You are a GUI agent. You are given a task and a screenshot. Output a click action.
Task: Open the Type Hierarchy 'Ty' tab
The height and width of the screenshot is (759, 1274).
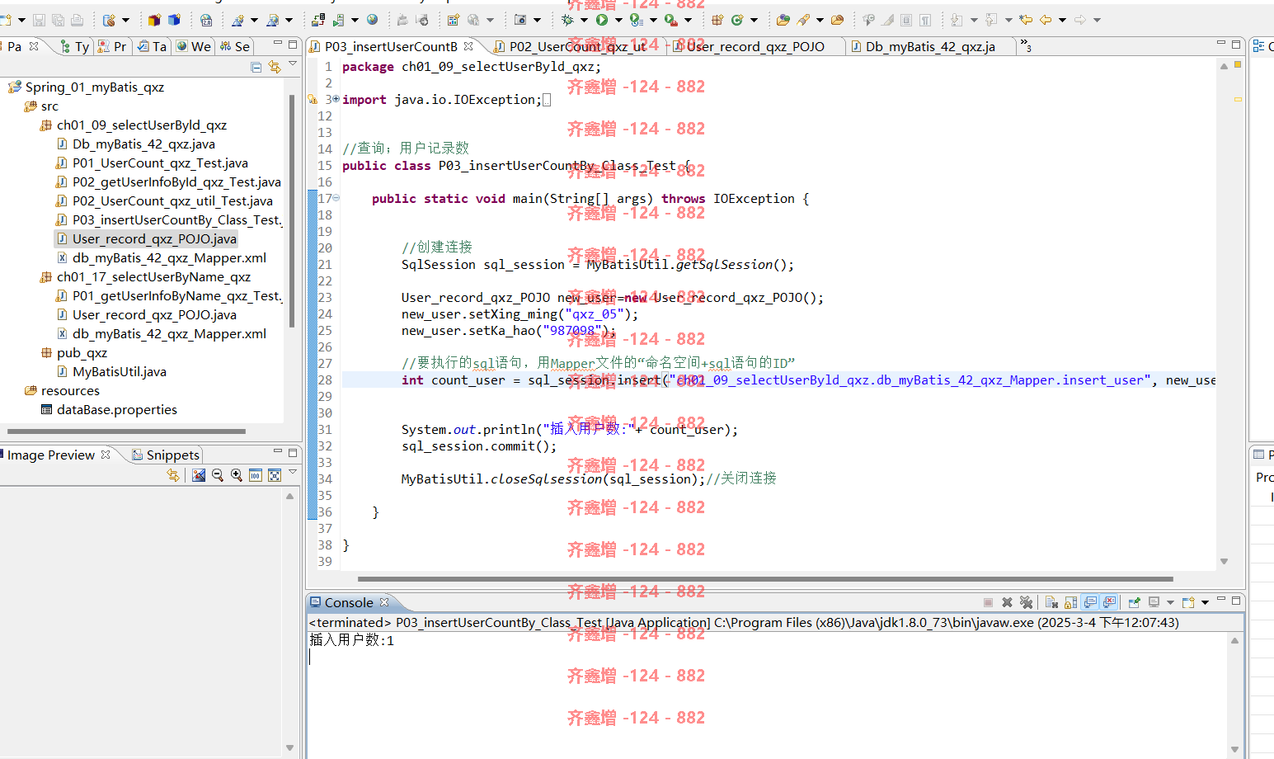75,46
